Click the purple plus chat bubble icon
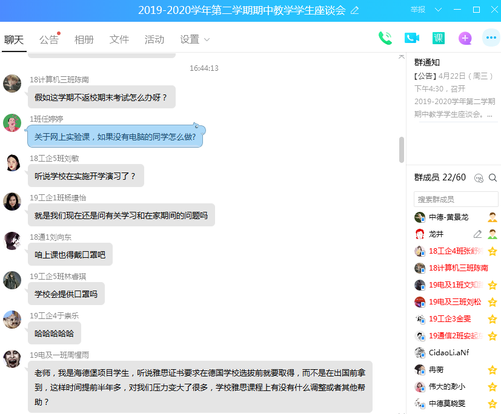This screenshot has height=414, width=501. [465, 38]
